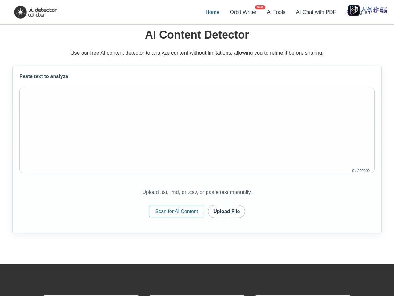Open the AI Detector Writer logo
The width and height of the screenshot is (394, 296).
point(36,12)
